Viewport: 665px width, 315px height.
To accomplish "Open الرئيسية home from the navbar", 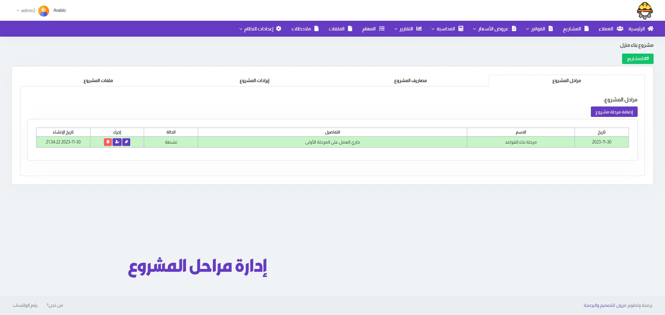I will pyautogui.click(x=641, y=29).
